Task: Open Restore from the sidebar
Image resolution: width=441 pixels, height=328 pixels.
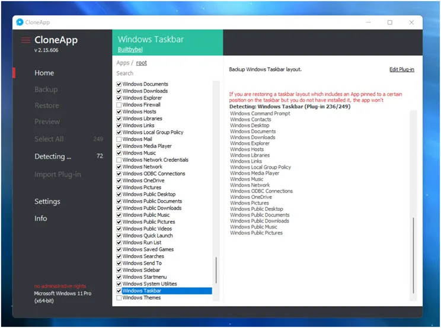Action: [x=47, y=105]
